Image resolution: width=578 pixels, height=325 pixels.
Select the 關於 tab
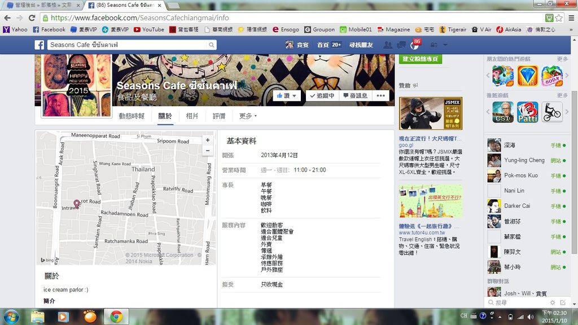(x=165, y=116)
